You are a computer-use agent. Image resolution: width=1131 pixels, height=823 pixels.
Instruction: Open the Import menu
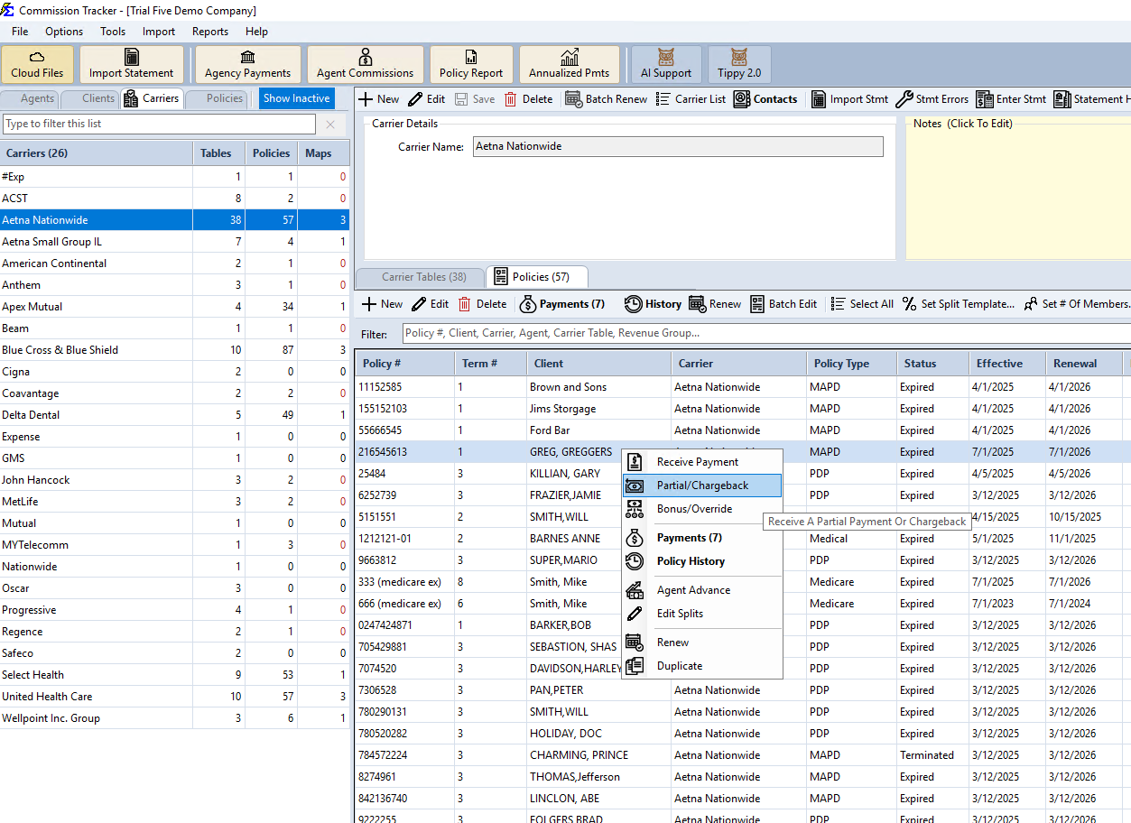(x=159, y=31)
